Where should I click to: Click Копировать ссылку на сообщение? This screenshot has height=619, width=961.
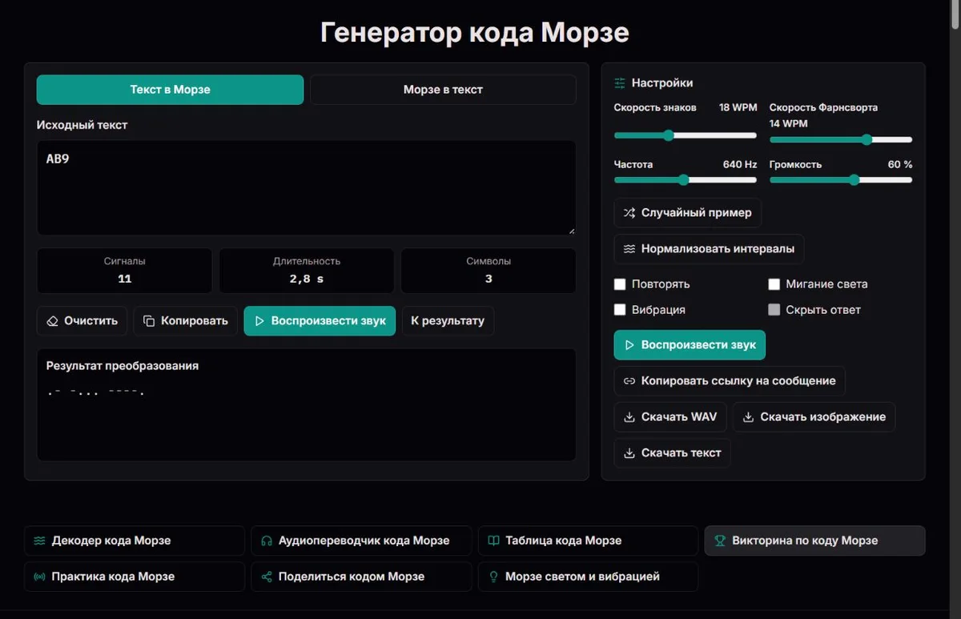point(730,381)
